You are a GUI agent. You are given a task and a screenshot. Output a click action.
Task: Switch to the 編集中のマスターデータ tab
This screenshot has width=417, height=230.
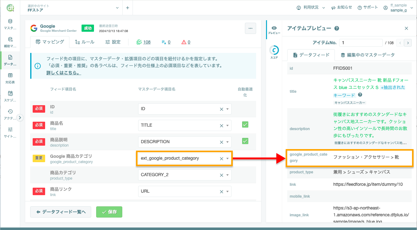(x=368, y=55)
